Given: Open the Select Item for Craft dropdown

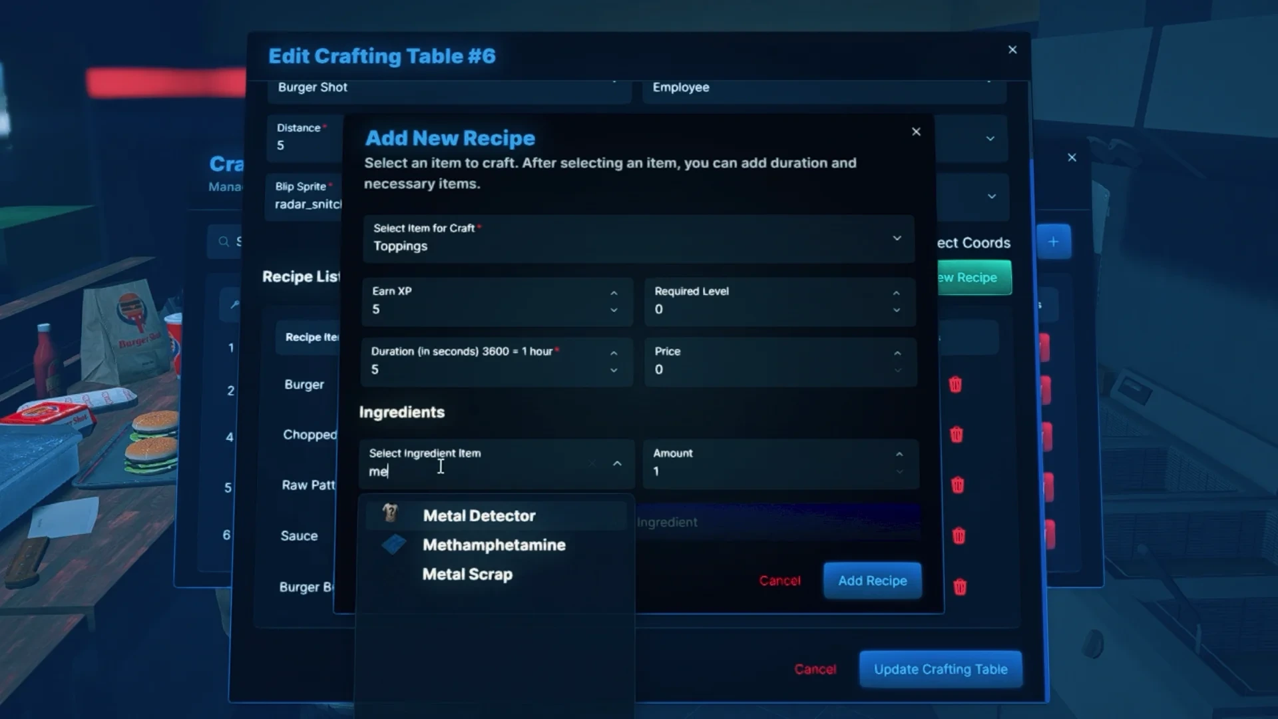Looking at the screenshot, I should (x=638, y=238).
